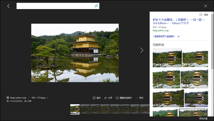Select the first highlighted filmstrip thumbnail
Viewport: 214px width, 121px height.
(x=75, y=109)
